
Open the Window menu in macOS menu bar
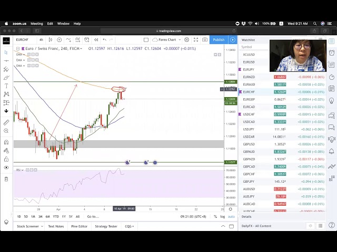click(63, 24)
